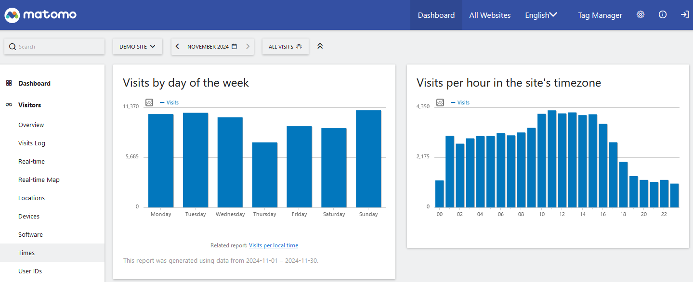The height and width of the screenshot is (282, 693).
Task: Open the help info icon
Action: click(662, 15)
